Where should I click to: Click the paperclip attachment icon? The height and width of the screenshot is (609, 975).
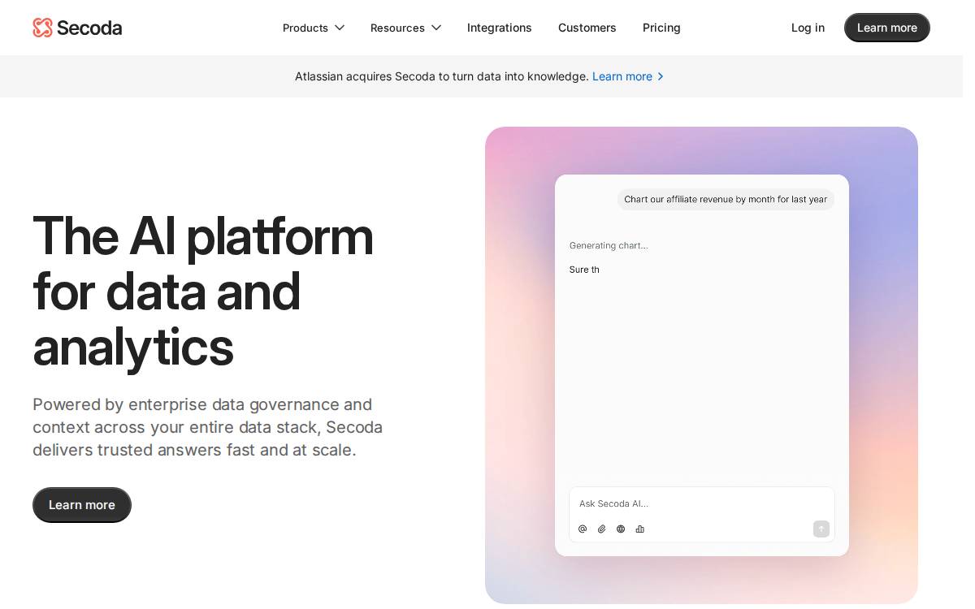[602, 529]
